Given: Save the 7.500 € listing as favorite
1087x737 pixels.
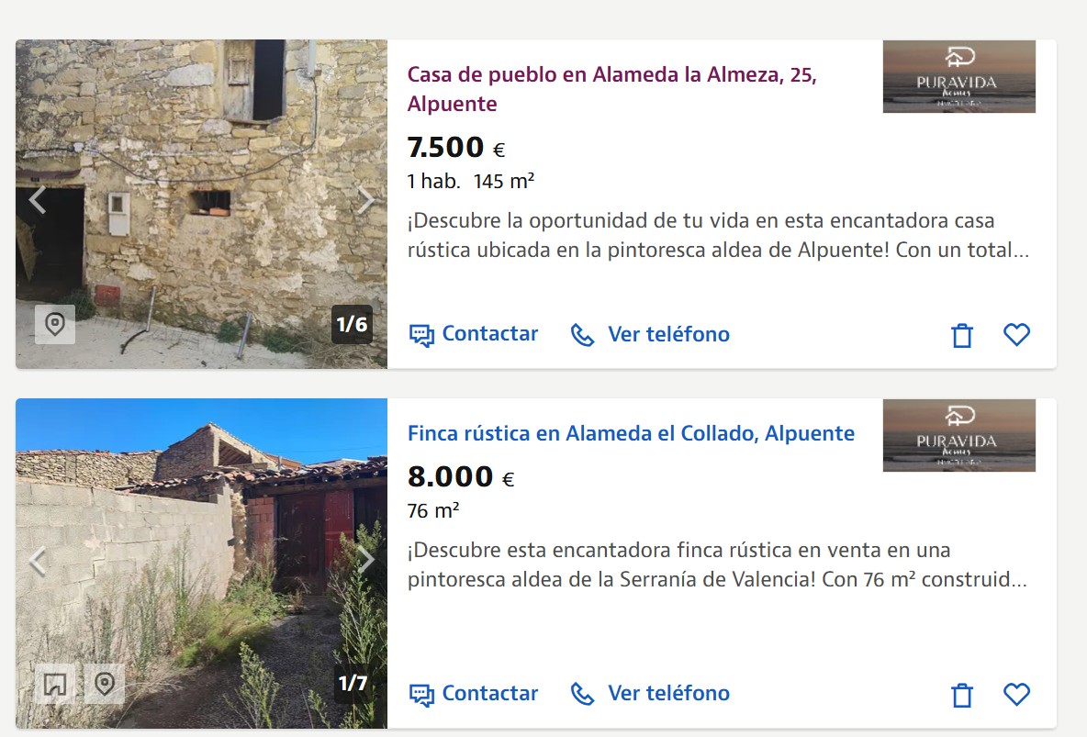Looking at the screenshot, I should 1016,335.
